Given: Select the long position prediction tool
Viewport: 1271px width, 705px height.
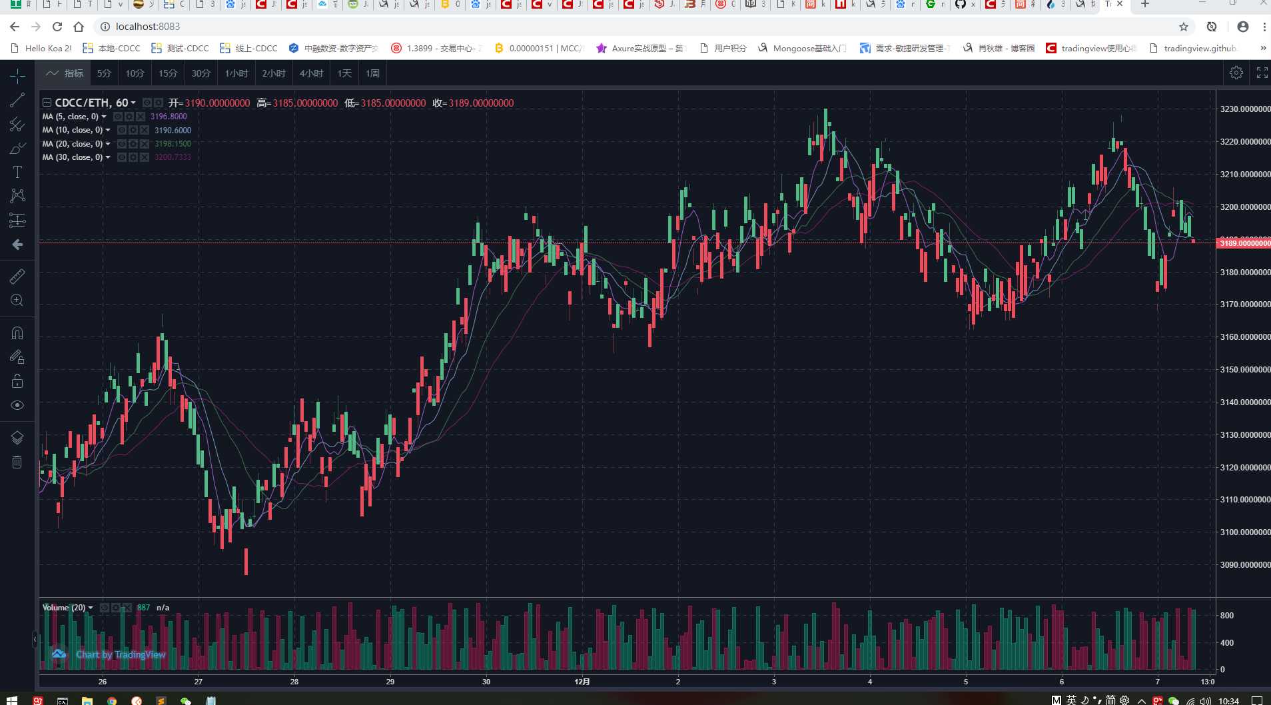Looking at the screenshot, I should (x=17, y=220).
